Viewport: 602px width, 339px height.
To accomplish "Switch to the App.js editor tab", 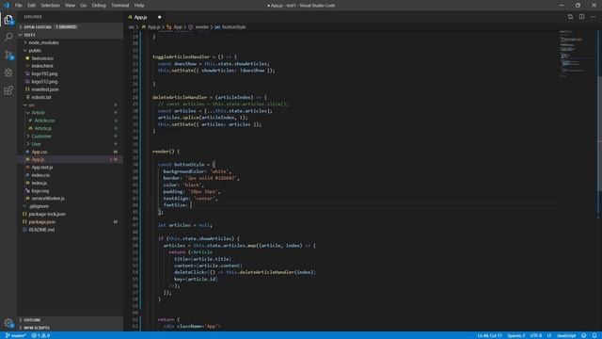I will (x=140, y=17).
